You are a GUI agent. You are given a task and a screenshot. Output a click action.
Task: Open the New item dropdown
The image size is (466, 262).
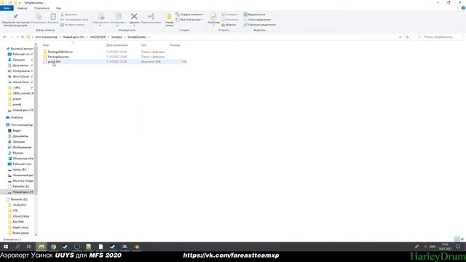(189, 15)
